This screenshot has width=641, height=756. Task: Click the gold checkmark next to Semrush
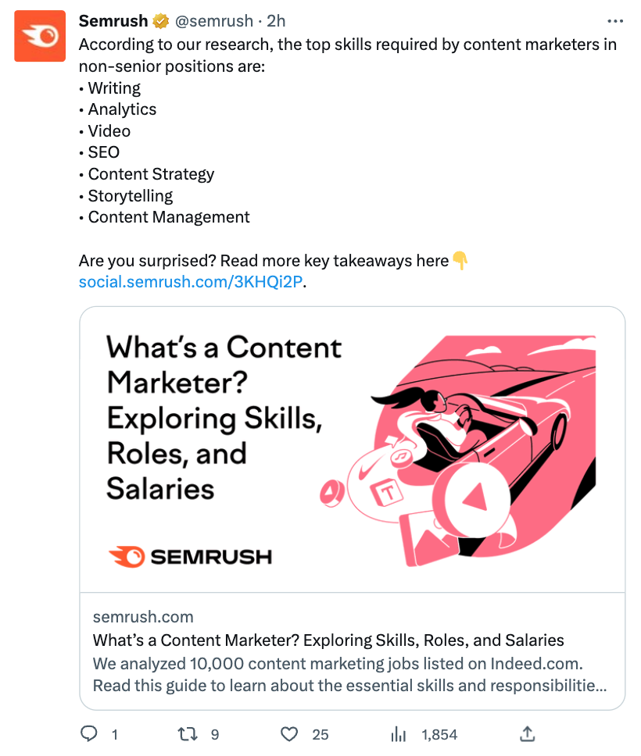click(159, 21)
